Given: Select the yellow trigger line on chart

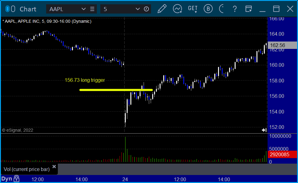Looking at the screenshot, I should 116,90.
